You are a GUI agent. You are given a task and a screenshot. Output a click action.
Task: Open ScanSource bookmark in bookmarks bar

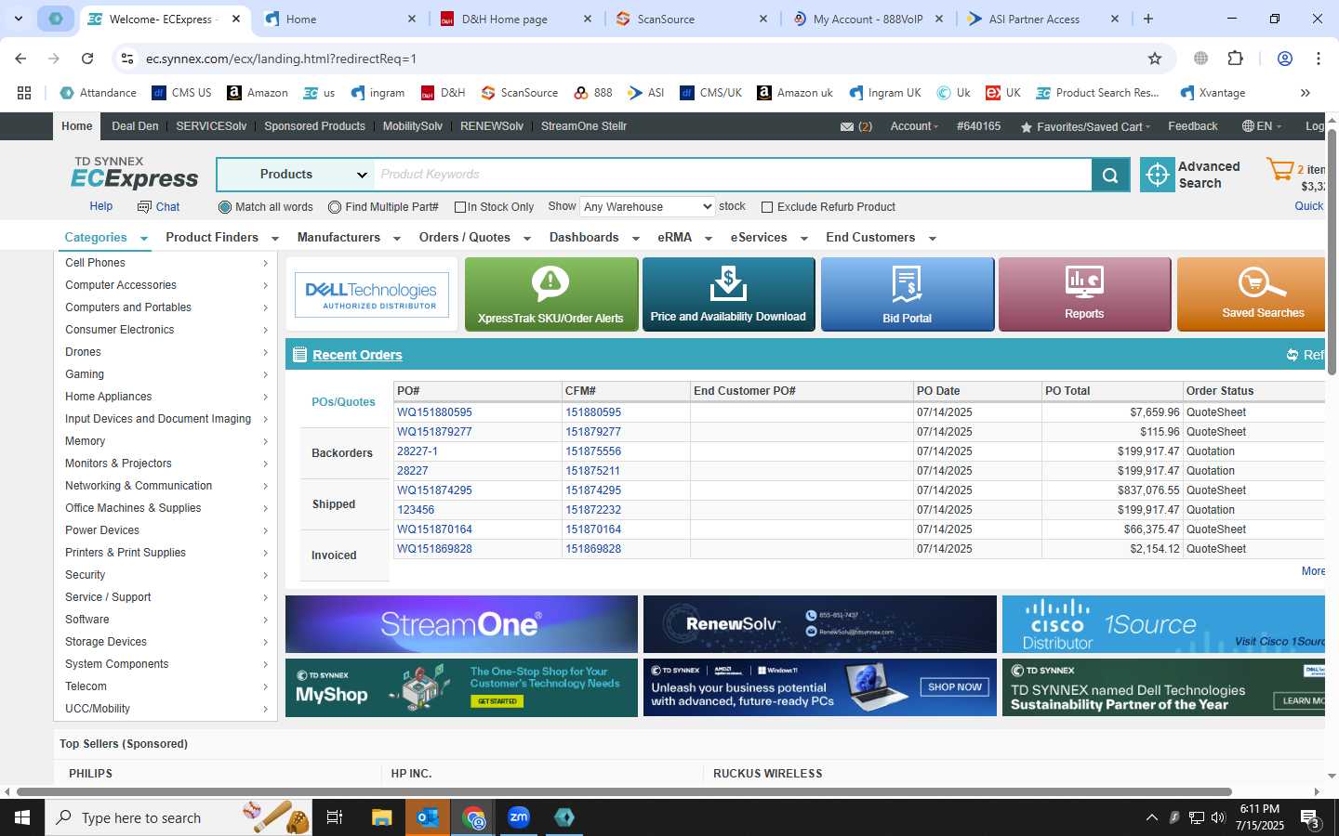coord(520,93)
